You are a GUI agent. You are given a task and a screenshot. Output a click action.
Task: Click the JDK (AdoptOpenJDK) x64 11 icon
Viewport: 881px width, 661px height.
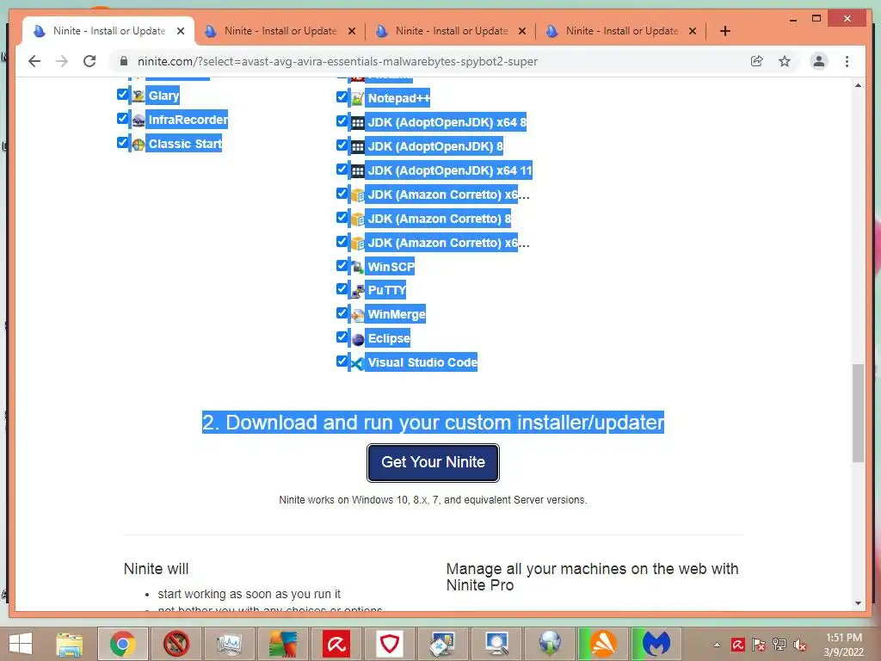357,171
